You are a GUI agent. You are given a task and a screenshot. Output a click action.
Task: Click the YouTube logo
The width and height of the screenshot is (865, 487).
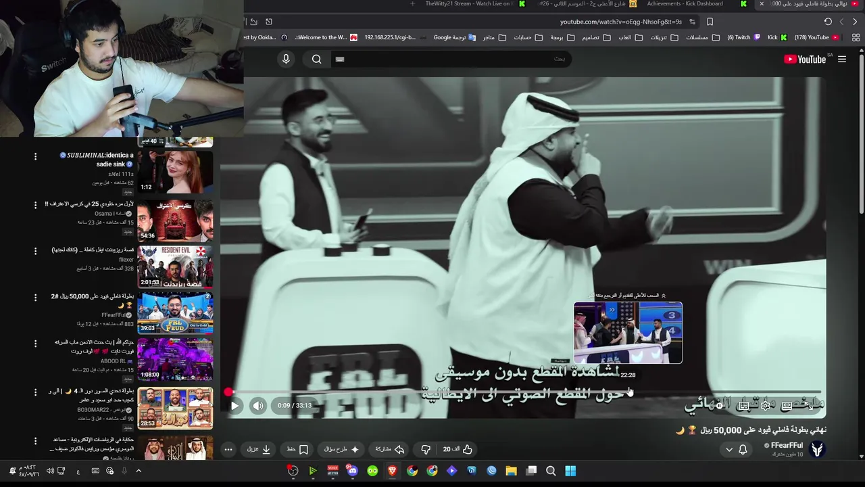(x=805, y=60)
